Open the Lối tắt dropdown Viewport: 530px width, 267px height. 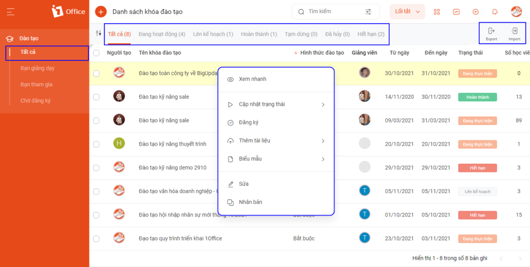(x=407, y=11)
